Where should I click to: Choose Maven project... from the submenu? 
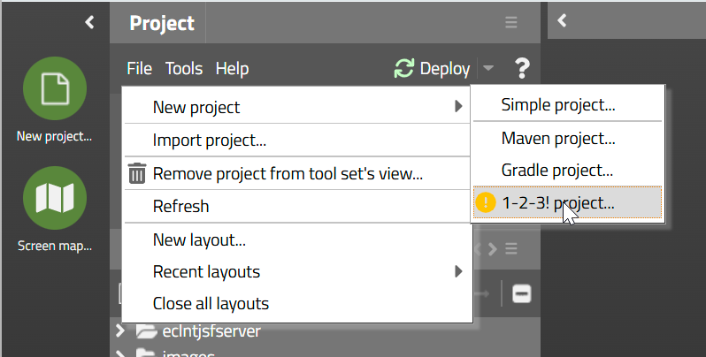557,138
